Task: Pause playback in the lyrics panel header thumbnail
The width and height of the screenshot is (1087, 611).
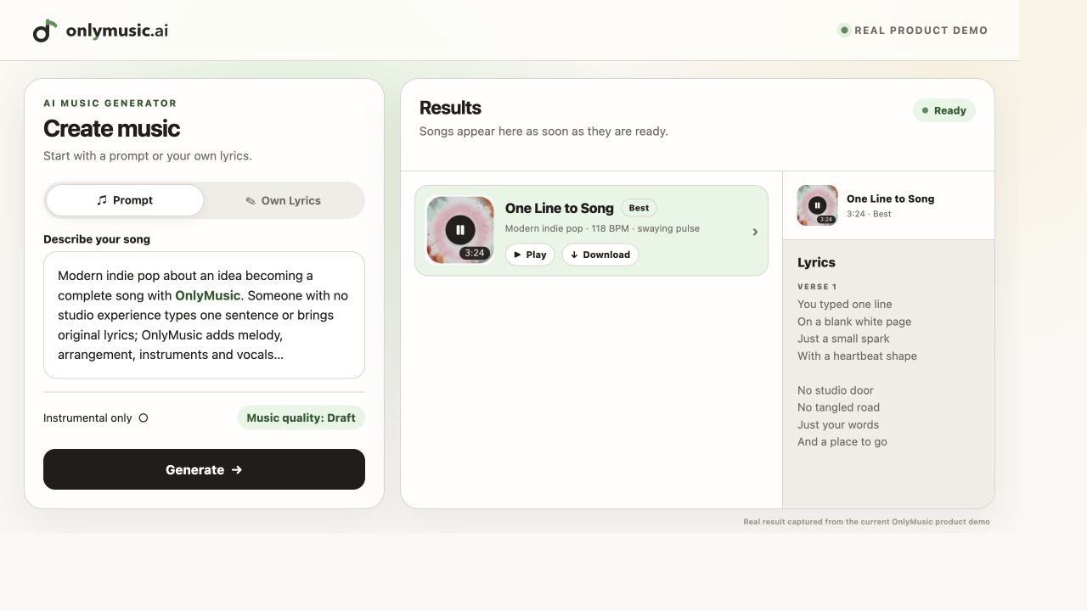Action: (817, 205)
